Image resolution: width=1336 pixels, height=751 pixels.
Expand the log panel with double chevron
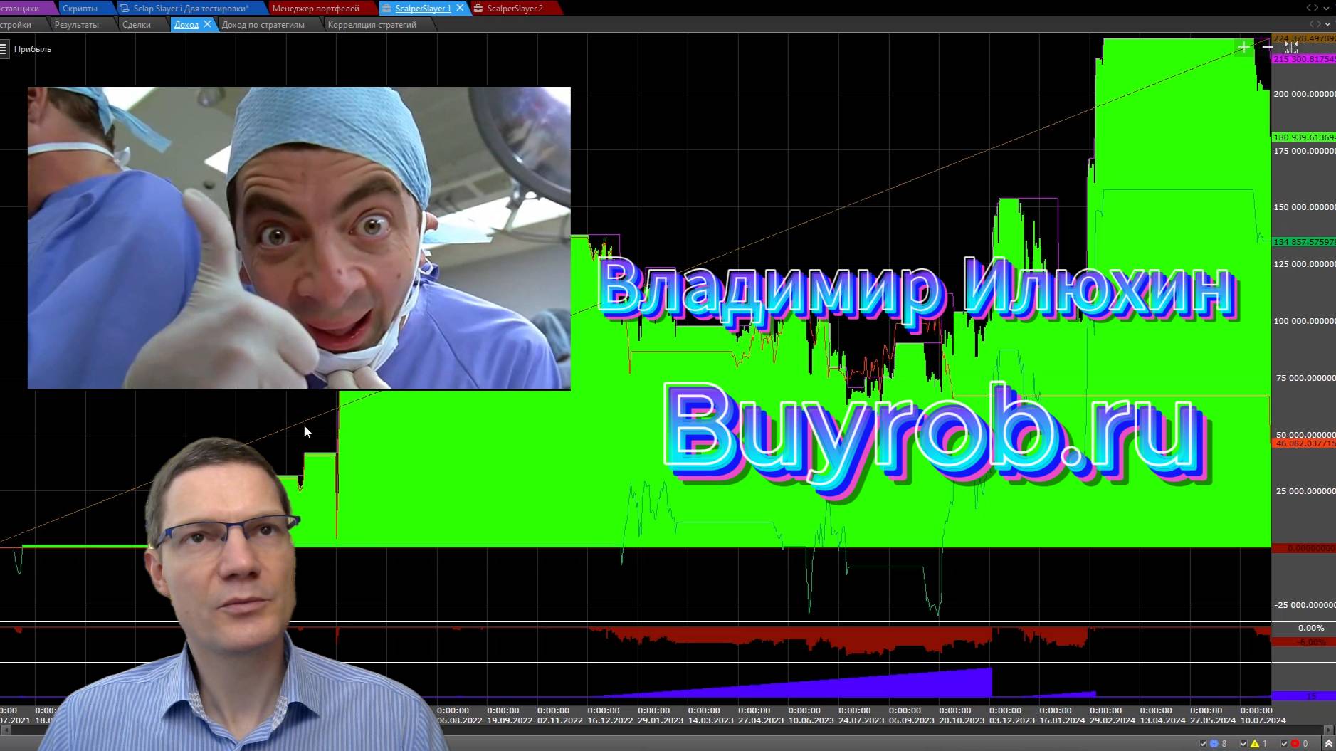[x=1328, y=744]
